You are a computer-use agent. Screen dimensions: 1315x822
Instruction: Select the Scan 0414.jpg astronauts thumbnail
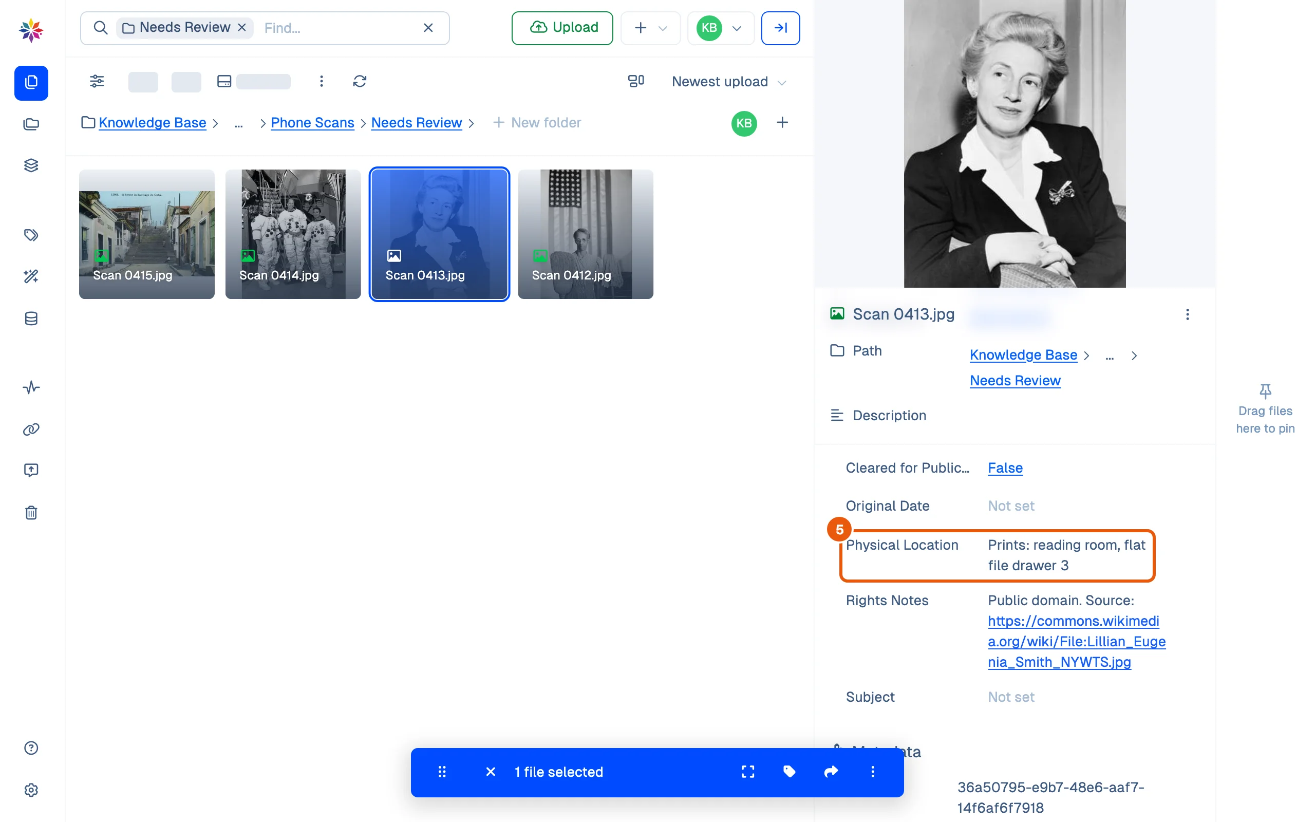tap(293, 234)
